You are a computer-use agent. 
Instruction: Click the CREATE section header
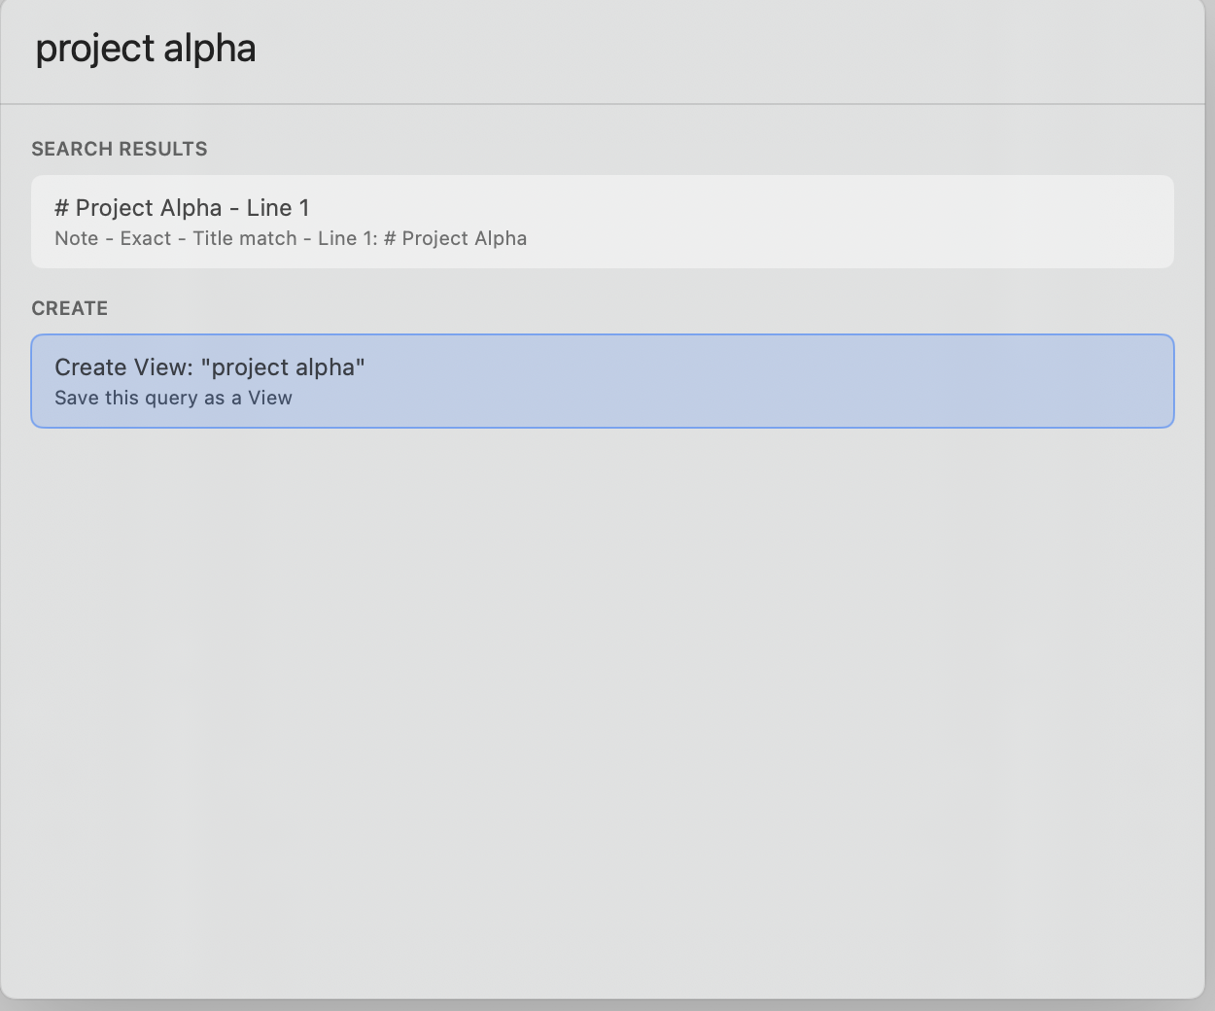(70, 308)
